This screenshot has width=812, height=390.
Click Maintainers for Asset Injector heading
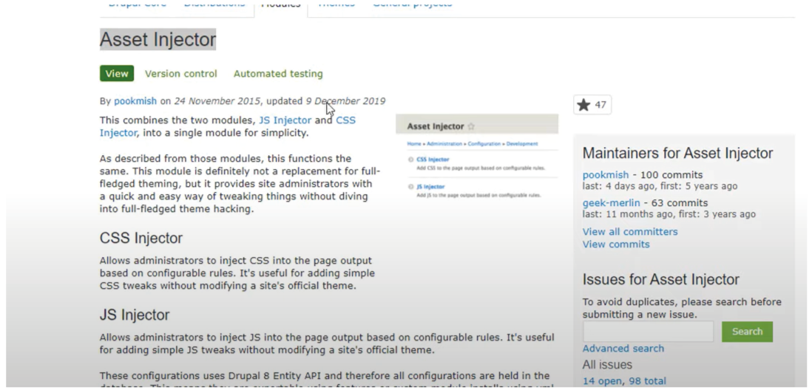pos(677,153)
